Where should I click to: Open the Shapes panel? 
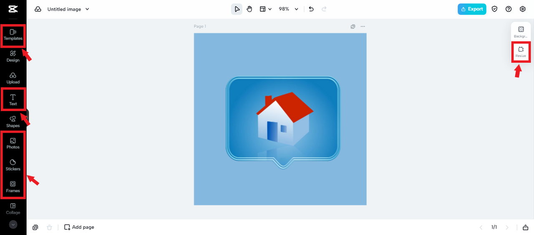click(13, 121)
